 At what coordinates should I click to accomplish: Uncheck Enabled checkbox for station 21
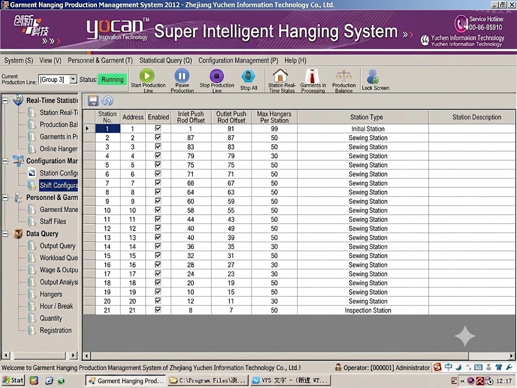point(158,310)
